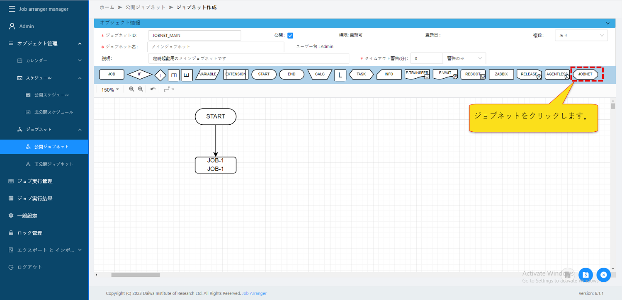Viewport: 622px width, 300px height.
Task: Click the undo arrow icon
Action: point(153,89)
